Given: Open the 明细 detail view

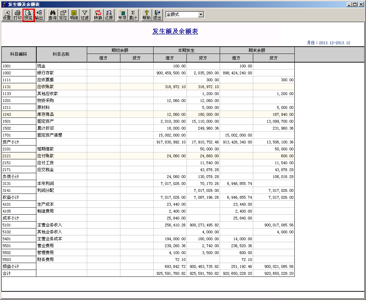Looking at the screenshot, I should coord(74,15).
